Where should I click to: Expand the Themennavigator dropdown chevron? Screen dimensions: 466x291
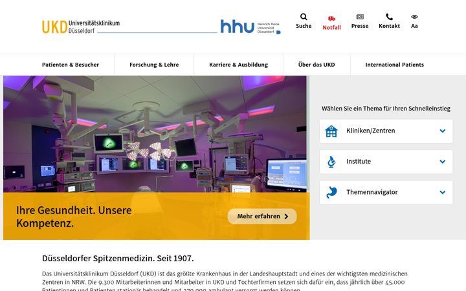tap(443, 193)
